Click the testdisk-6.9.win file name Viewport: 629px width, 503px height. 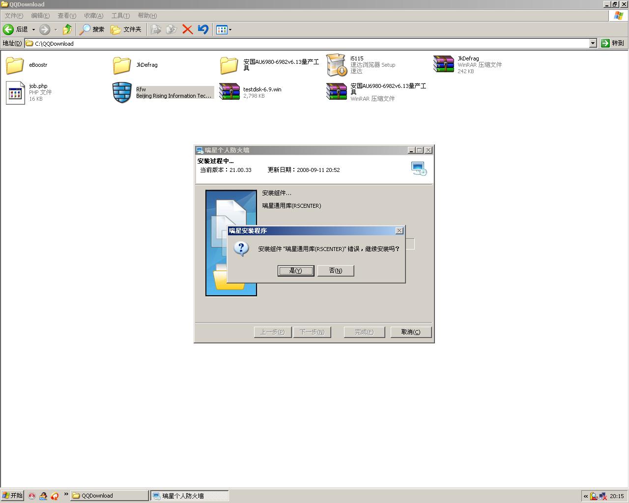262,89
